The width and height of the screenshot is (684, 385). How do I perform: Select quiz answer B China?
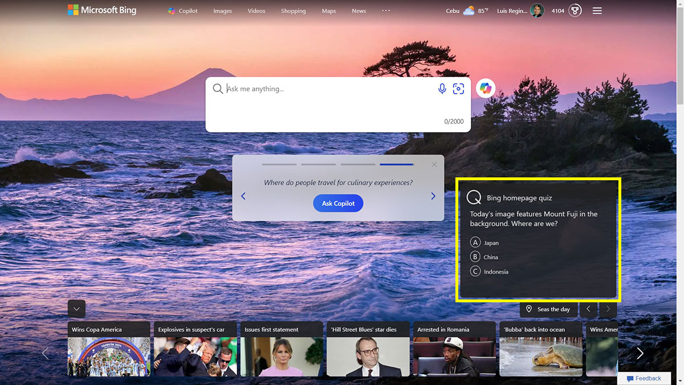484,257
